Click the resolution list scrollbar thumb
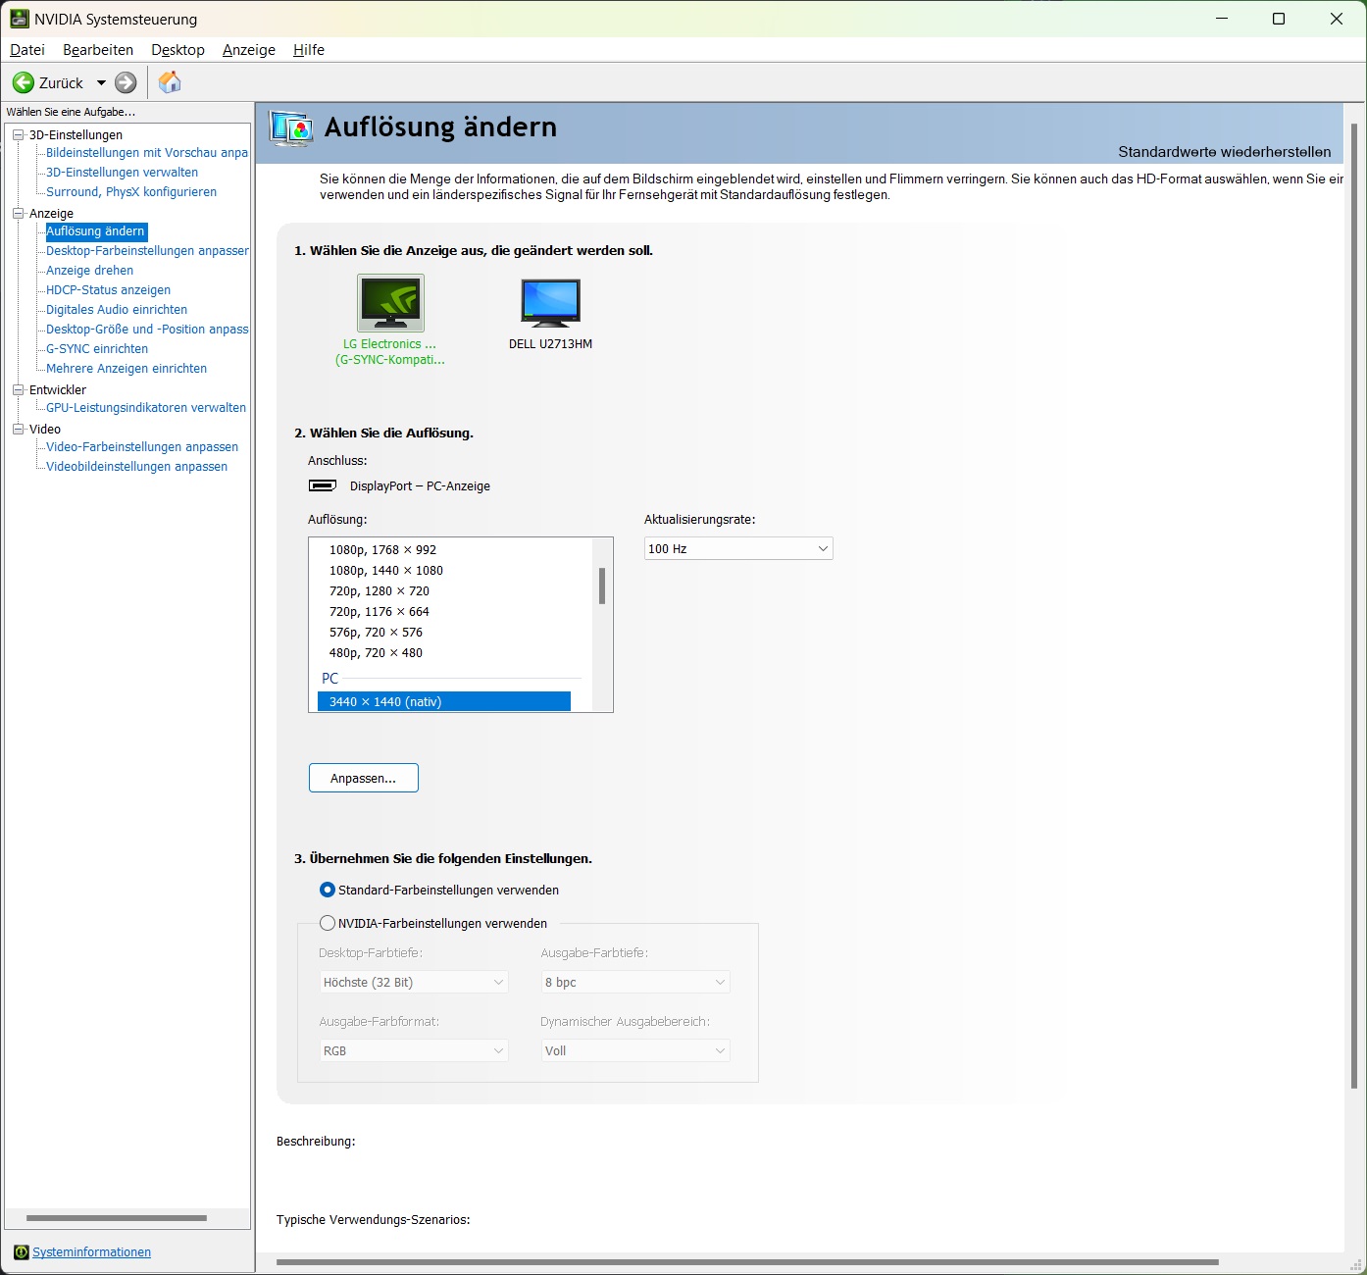Viewport: 1367px width, 1275px height. (x=602, y=586)
